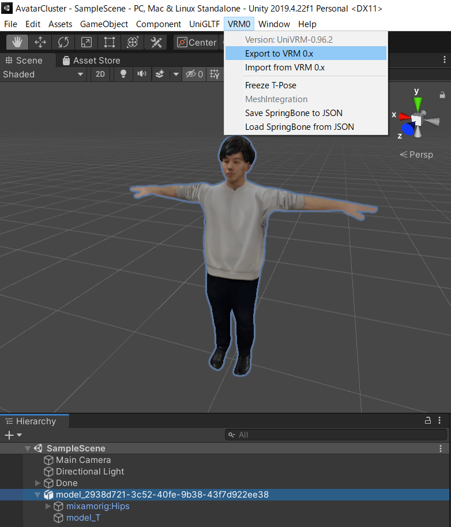Viewport: 451px width, 527px height.
Task: Select the Done object row
Action: 225,483
